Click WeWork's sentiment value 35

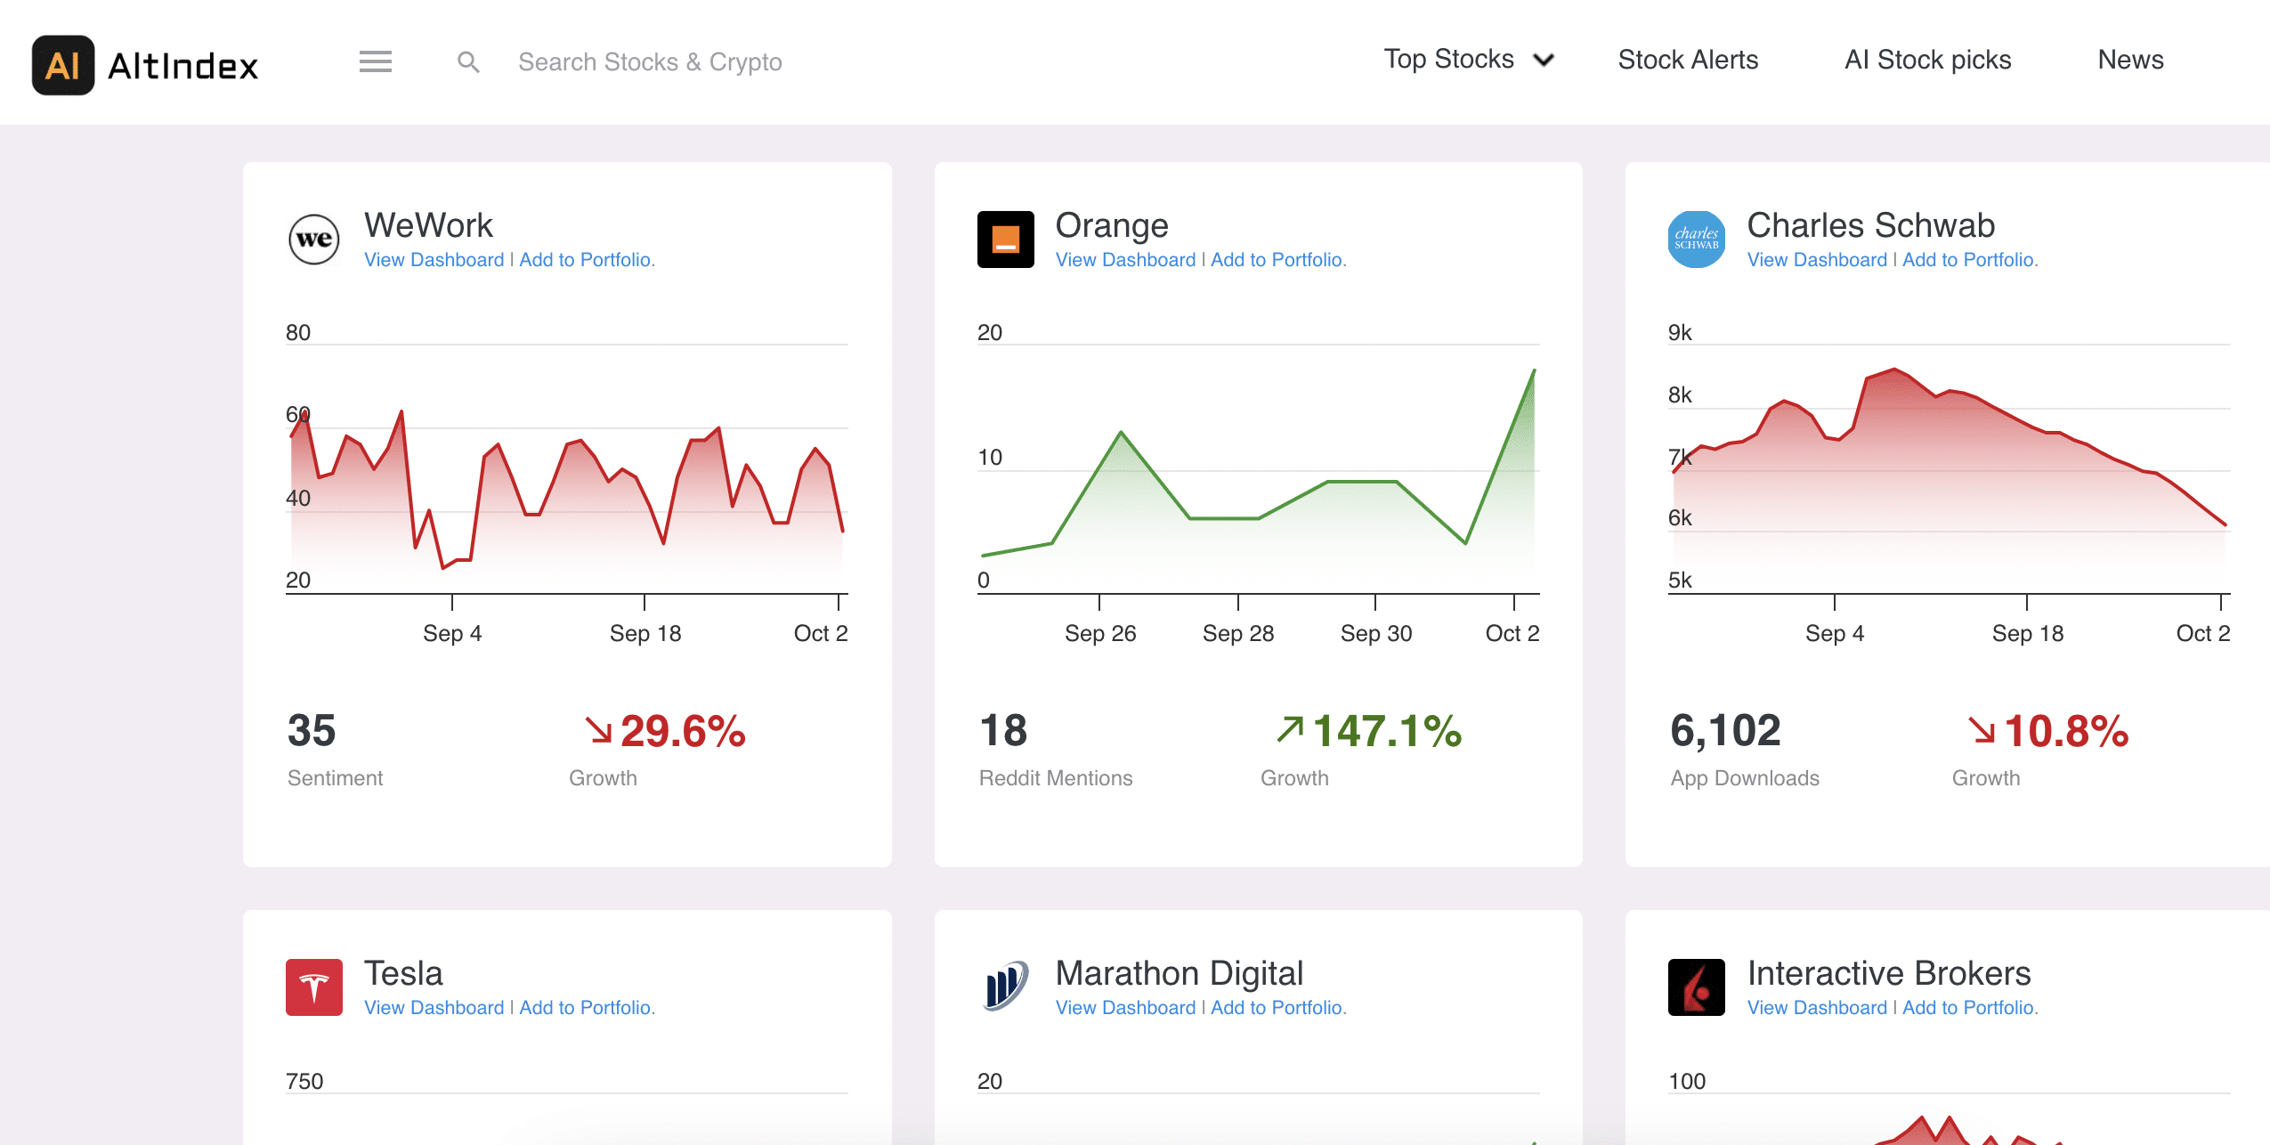[x=312, y=731]
